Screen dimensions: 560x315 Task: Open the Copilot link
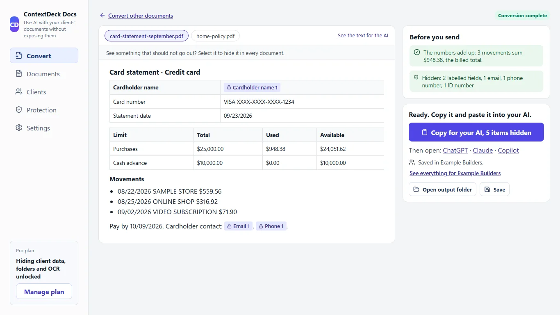[508, 151]
